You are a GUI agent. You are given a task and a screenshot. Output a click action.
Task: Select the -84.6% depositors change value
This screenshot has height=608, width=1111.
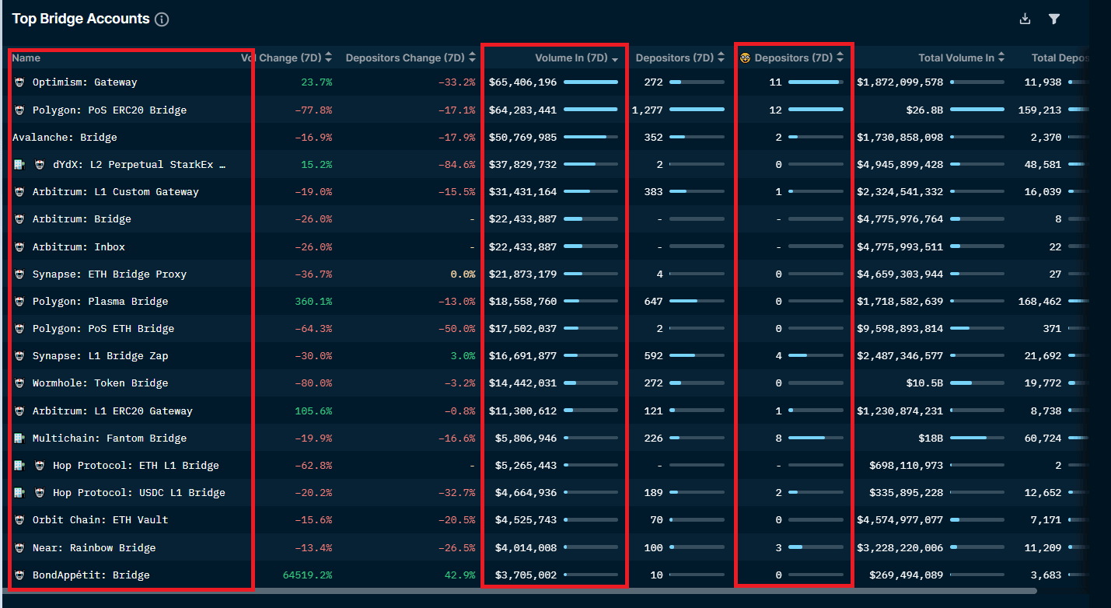pos(456,165)
